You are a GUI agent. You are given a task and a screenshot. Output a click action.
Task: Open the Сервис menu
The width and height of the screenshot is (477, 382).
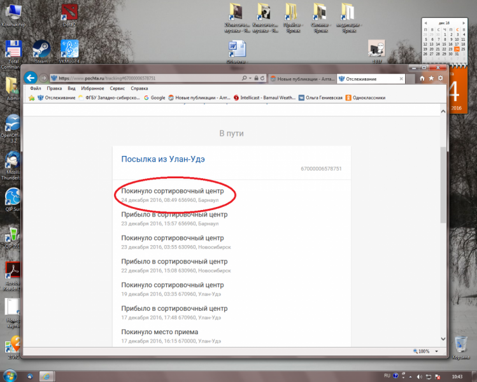pyautogui.click(x=117, y=88)
